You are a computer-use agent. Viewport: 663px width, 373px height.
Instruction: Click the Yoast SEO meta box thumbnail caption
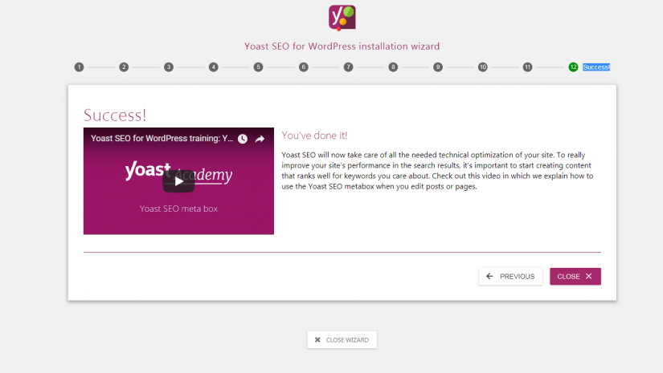pos(179,209)
